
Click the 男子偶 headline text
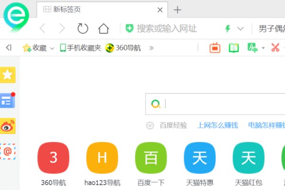(x=272, y=28)
